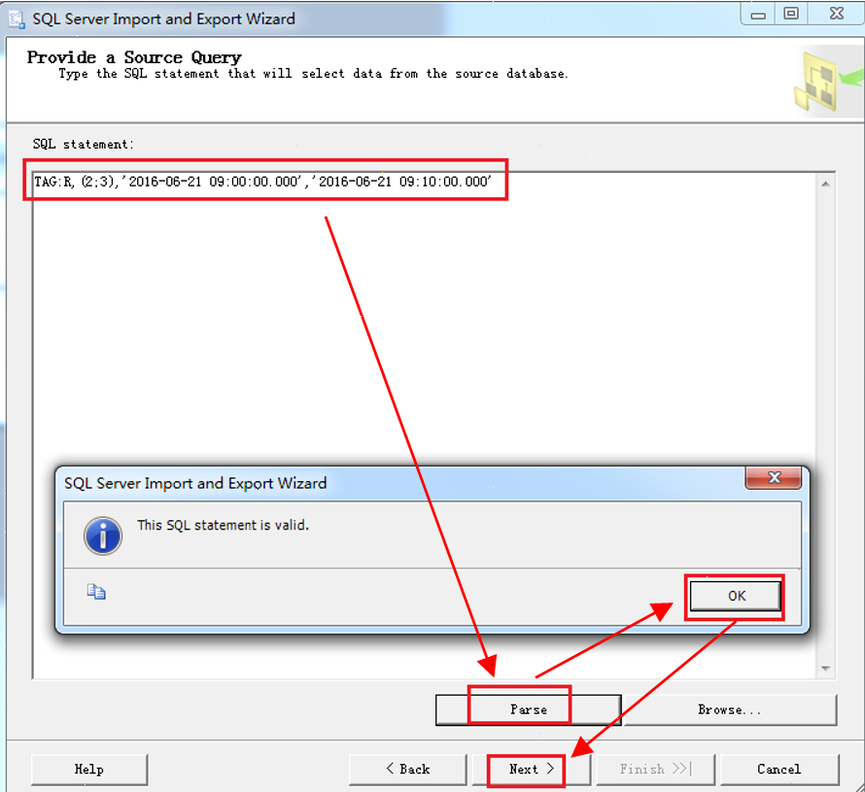Click the blue information icon
Viewport: 865px width, 792px height.
coord(103,535)
